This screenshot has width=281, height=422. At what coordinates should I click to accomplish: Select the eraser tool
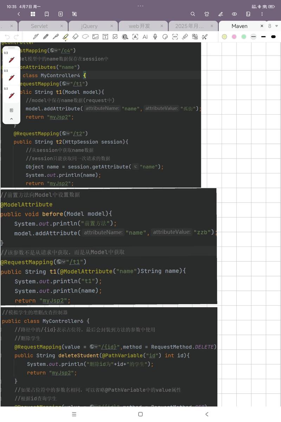coord(75,37)
